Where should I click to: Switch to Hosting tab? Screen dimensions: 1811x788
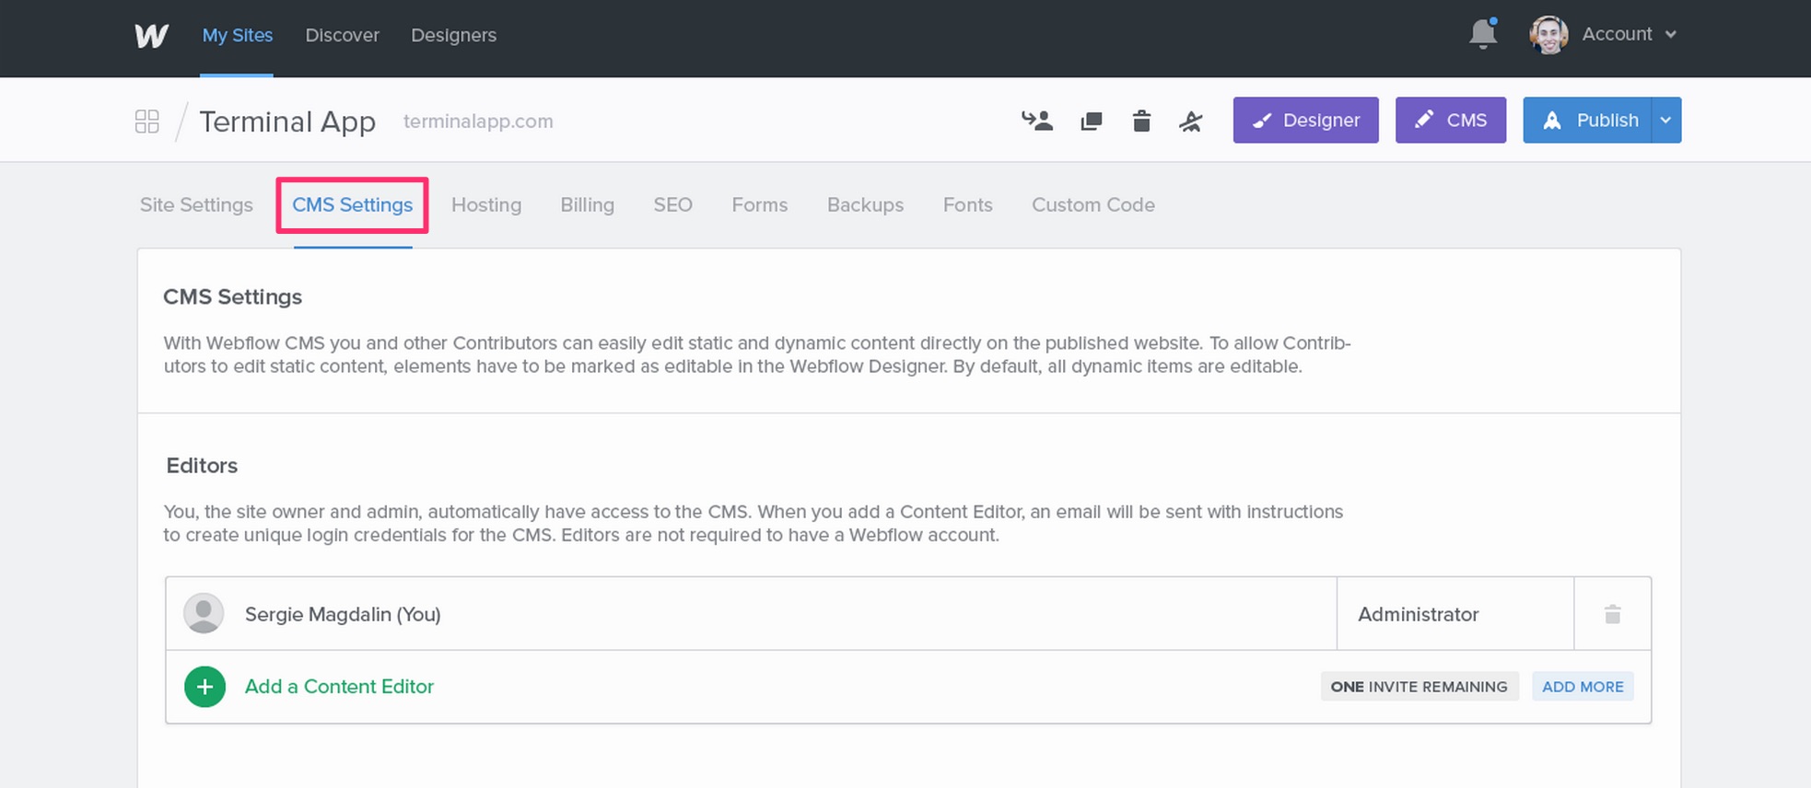pos(486,204)
